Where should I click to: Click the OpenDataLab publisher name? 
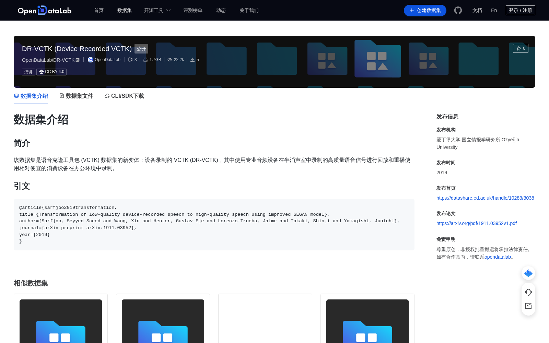[x=108, y=60]
